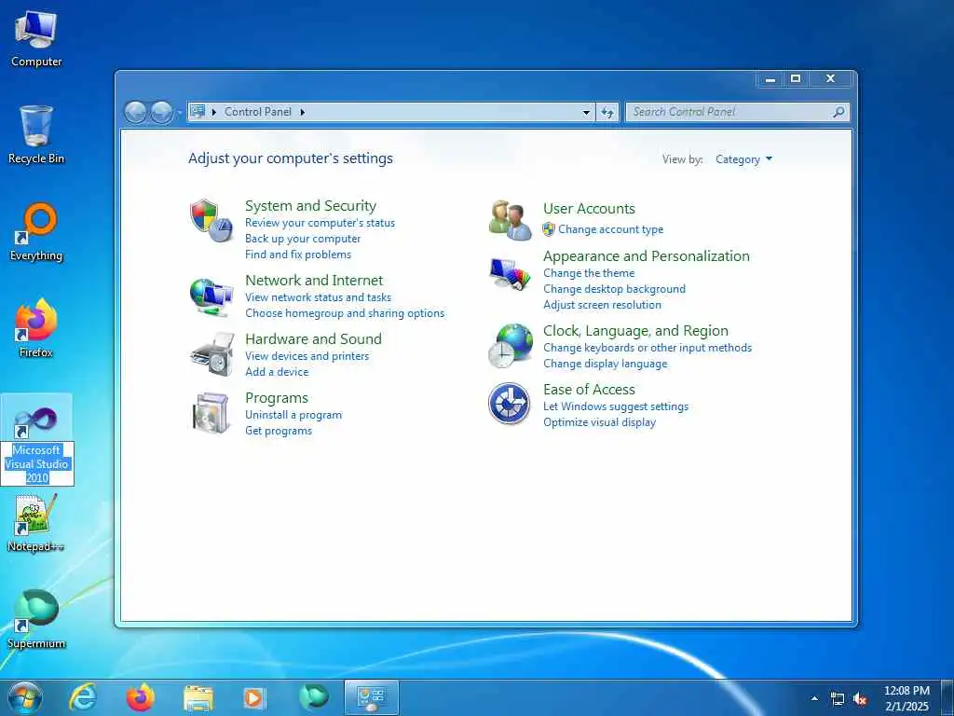Viewport: 954px width, 716px height.
Task: Open Windows Explorer folder on taskbar
Action: pos(198,698)
